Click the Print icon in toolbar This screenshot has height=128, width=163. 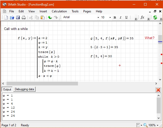tap(24, 17)
